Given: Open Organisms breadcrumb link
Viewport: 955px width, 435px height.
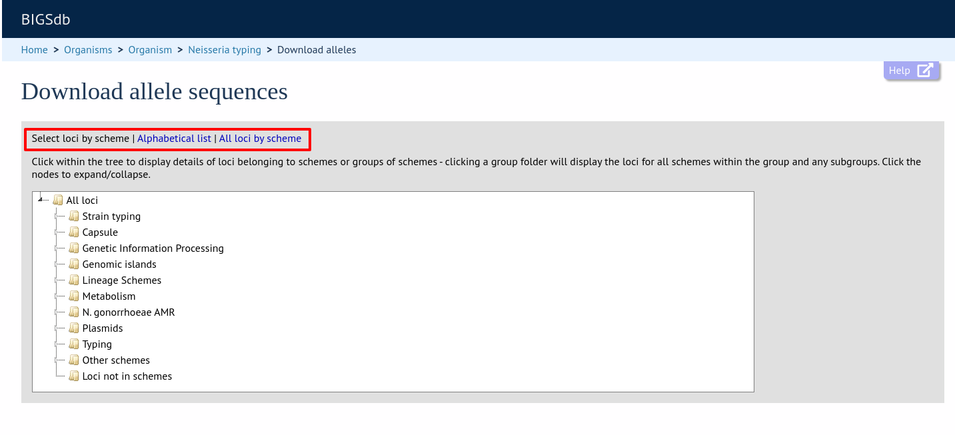Looking at the screenshot, I should point(88,50).
